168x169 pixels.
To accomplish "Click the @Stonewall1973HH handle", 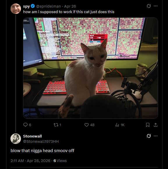I will point(41,141).
